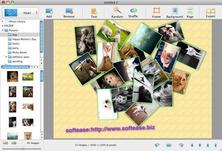Click the rotate-right icon in bottom bar
The image size is (222, 151).
click(x=181, y=145)
